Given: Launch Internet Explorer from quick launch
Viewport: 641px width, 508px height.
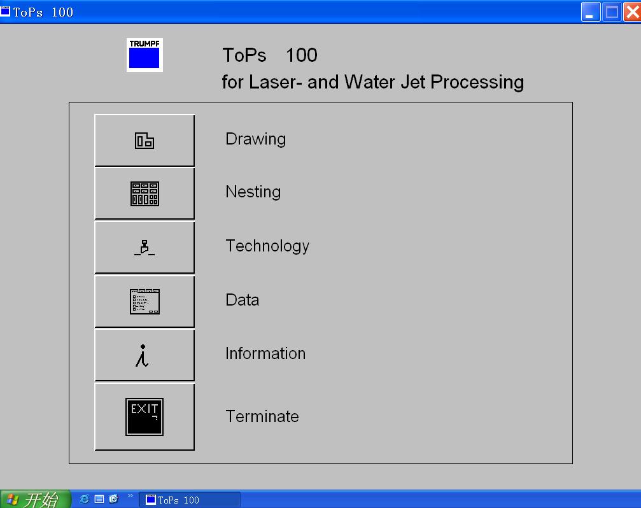Looking at the screenshot, I should (85, 499).
